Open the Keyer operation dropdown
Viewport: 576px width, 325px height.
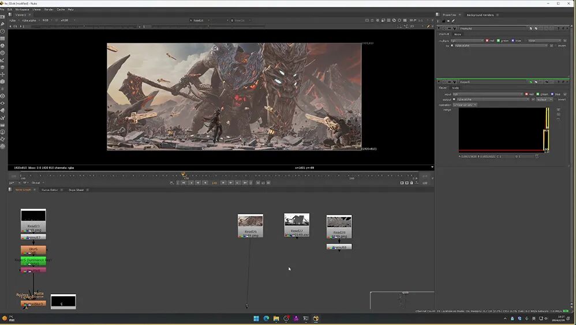(465, 105)
